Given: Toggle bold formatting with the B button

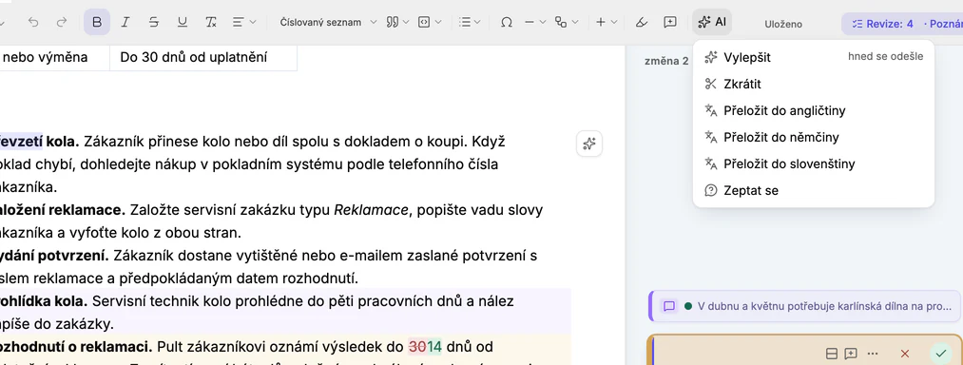Looking at the screenshot, I should (x=97, y=23).
